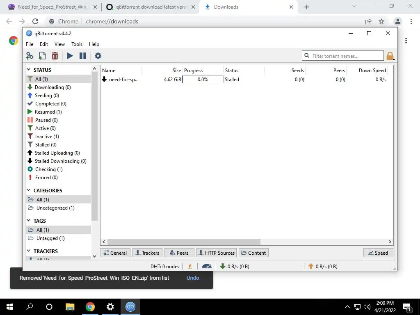Click sidebar scrollbar down arrow
The image size is (420, 315).
point(94,256)
